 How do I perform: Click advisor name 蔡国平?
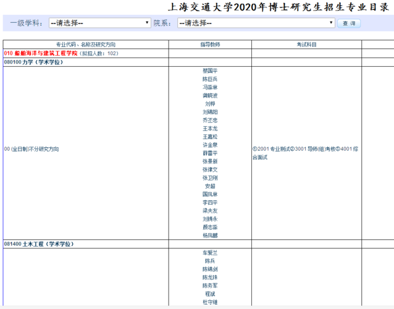pyautogui.click(x=210, y=71)
